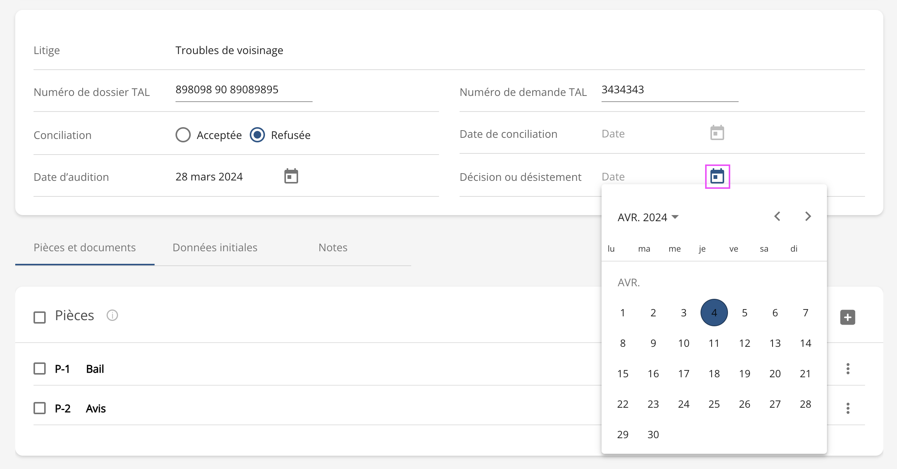Select the Refusée radio button

point(257,135)
